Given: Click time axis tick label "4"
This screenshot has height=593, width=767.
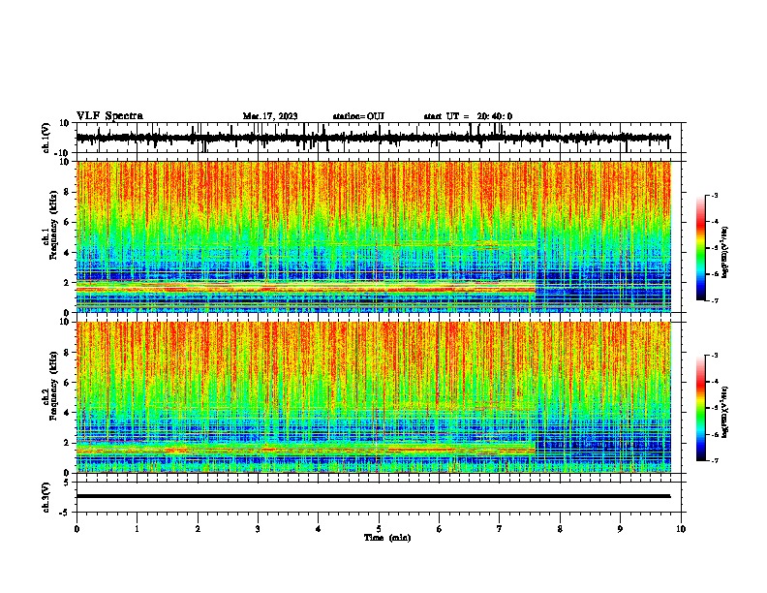Looking at the screenshot, I should (319, 529).
